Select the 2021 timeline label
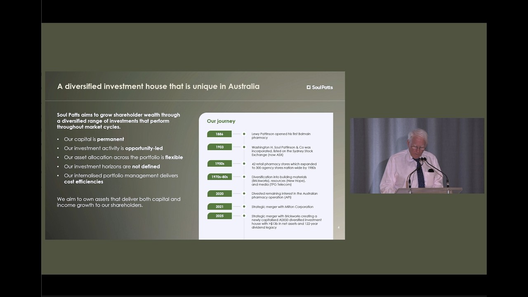 [x=219, y=207]
